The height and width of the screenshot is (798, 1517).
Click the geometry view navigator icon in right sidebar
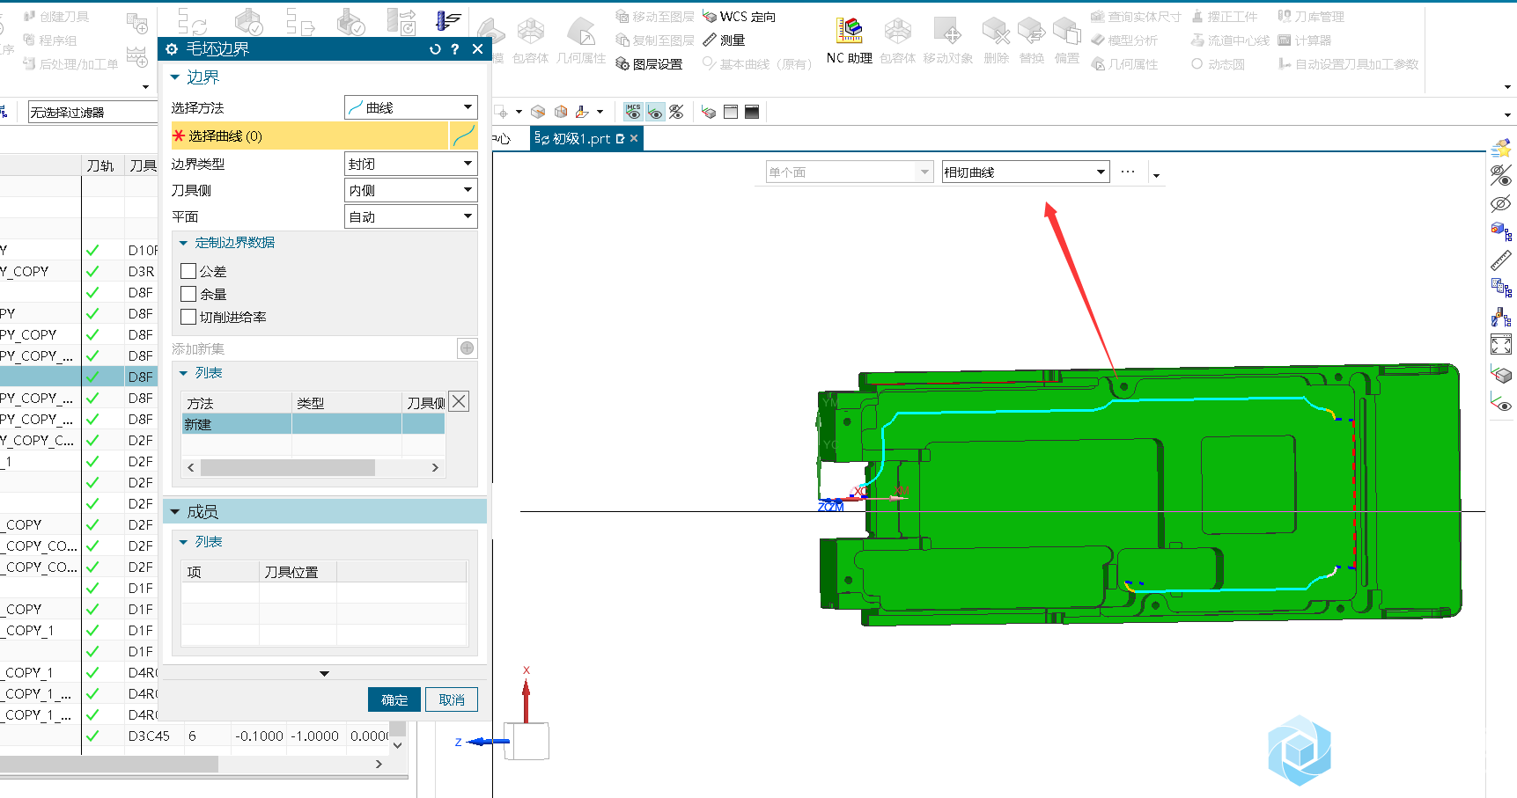tap(1501, 231)
